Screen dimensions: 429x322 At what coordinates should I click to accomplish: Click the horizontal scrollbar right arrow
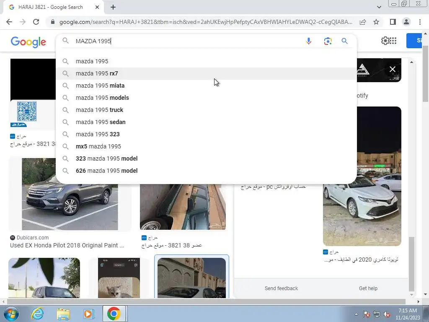pos(418,302)
